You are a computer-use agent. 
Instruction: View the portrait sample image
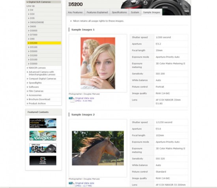click(98, 63)
